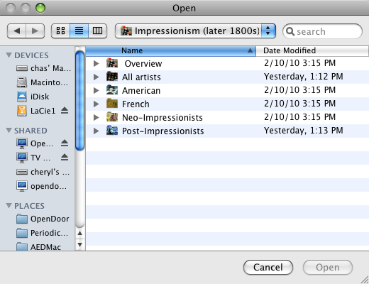369x284 pixels.
Task: Open Impressionism (later 1800s) path dropdown
Action: click(x=195, y=31)
